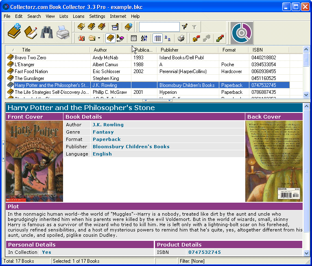Open the dropdown arrow beside the folder icon
The image size is (312, 266).
tap(99, 38)
